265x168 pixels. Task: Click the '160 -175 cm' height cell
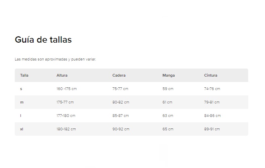(67, 89)
